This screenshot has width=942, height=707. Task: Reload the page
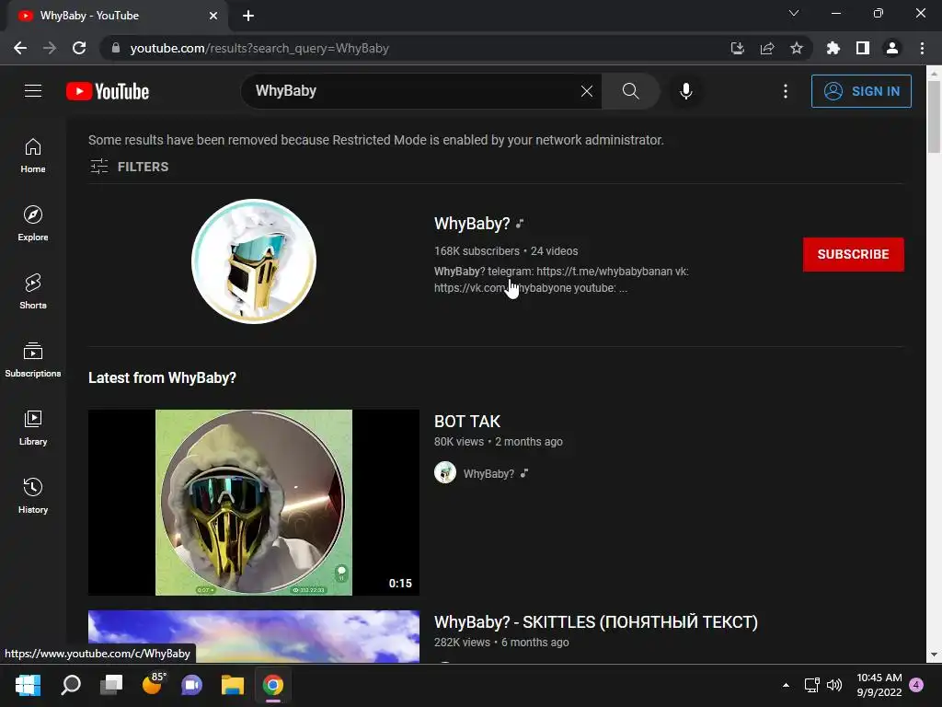(x=79, y=48)
